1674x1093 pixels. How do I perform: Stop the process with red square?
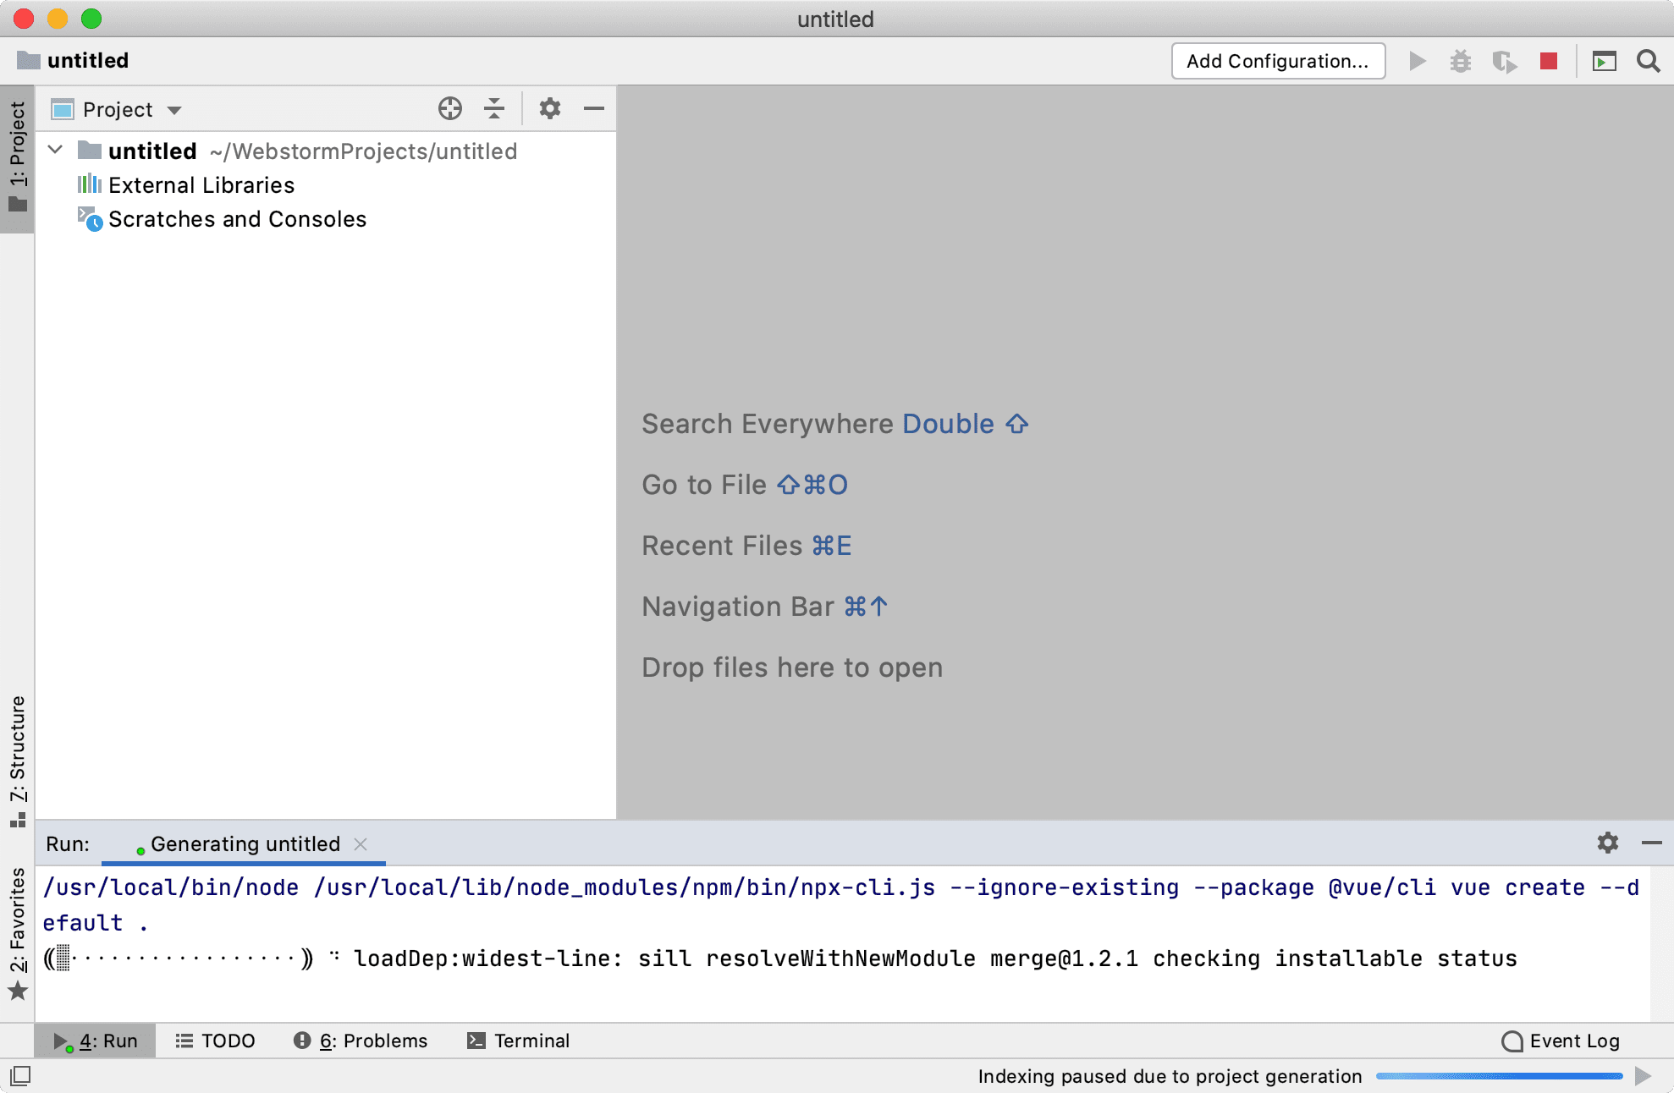click(1549, 61)
